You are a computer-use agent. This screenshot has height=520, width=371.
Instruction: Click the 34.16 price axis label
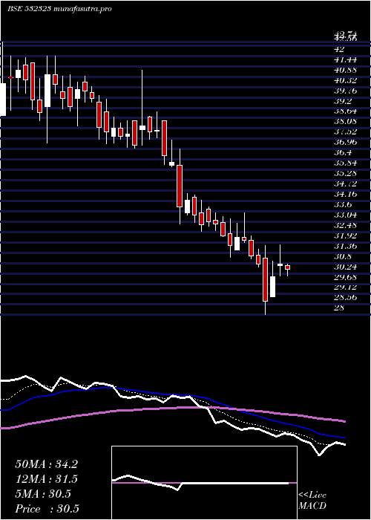point(346,194)
